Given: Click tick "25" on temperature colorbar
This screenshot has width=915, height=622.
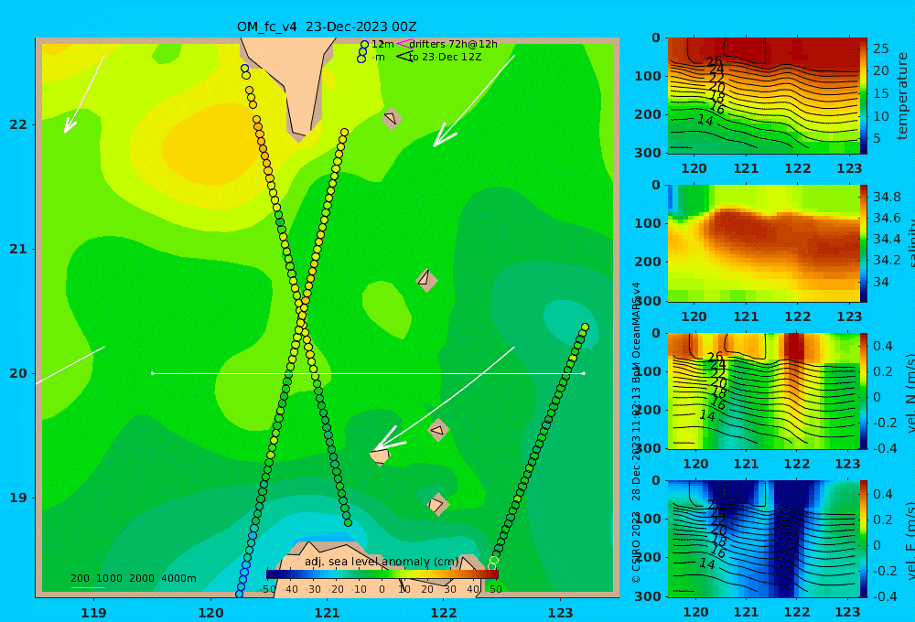Looking at the screenshot, I should click(881, 48).
